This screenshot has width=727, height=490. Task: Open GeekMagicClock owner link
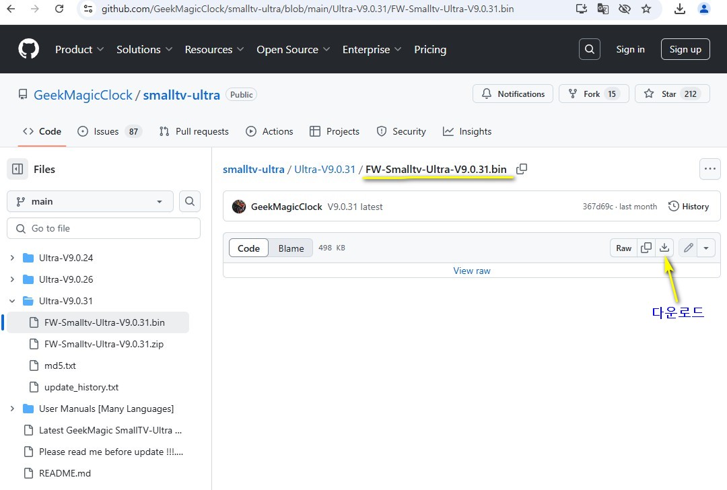tap(83, 95)
